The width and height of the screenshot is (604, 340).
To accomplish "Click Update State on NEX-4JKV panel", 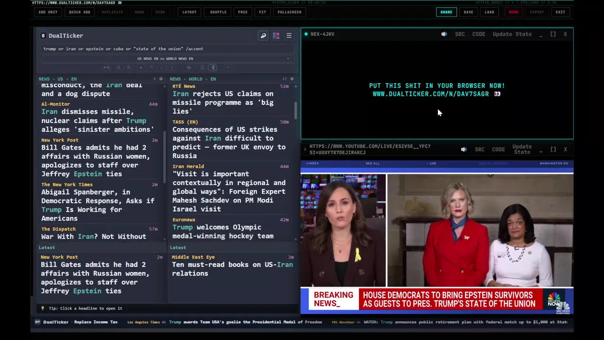I will [x=512, y=34].
